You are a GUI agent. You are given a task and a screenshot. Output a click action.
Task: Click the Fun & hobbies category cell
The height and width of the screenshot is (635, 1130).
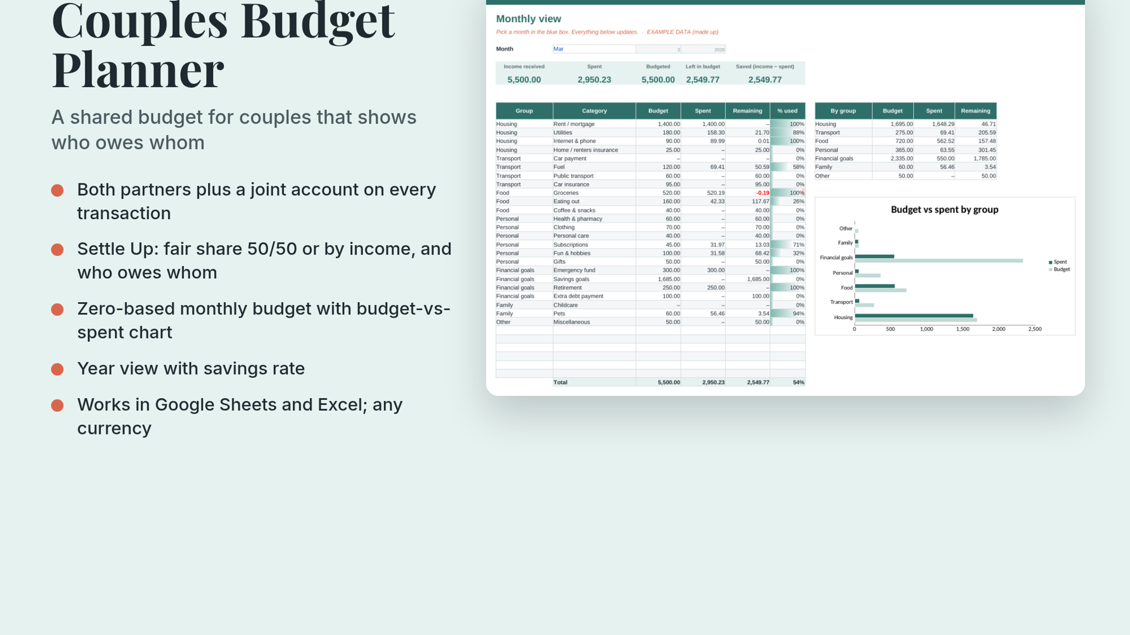(x=594, y=253)
